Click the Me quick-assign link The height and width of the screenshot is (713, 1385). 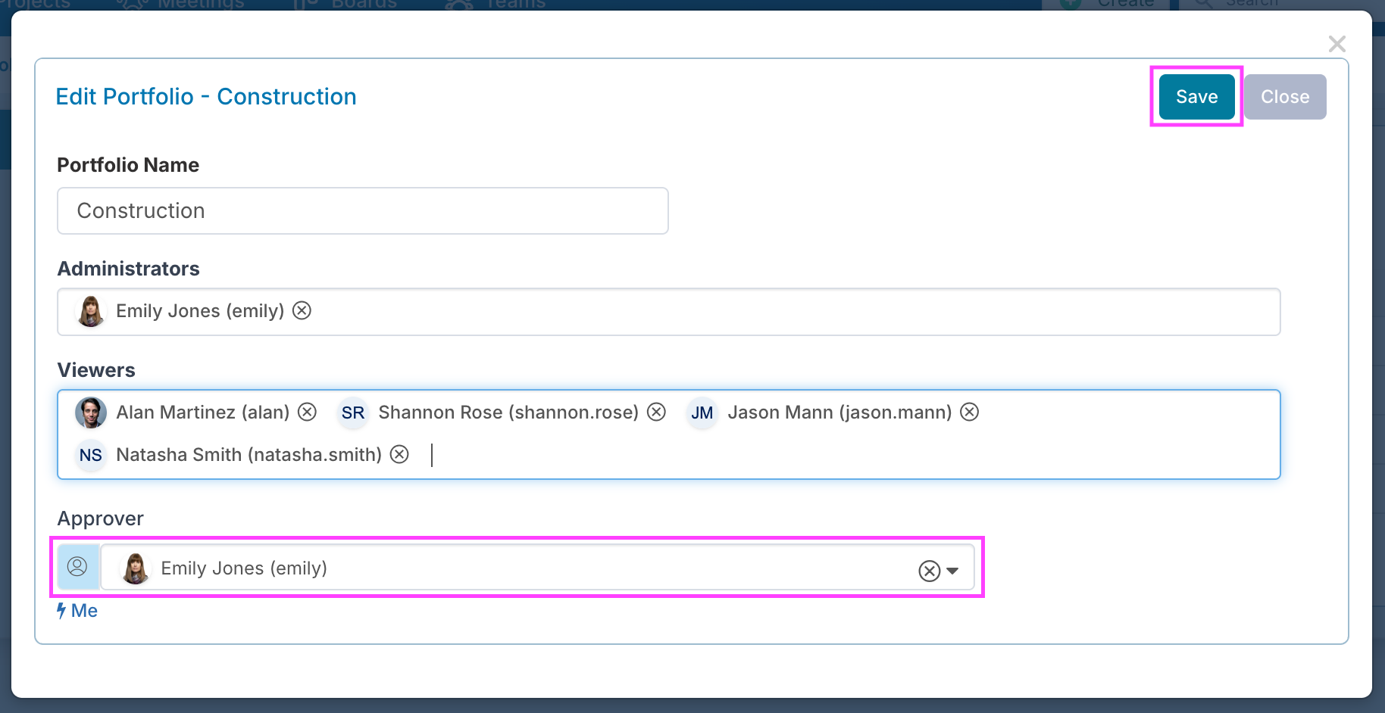[x=78, y=611]
